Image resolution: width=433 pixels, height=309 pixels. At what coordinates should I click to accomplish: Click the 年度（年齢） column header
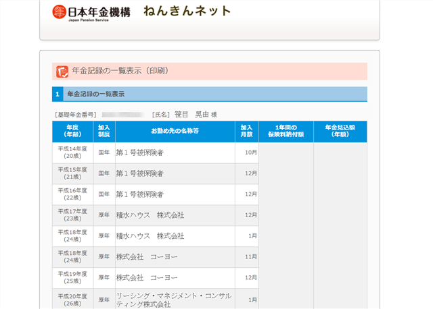(72, 132)
